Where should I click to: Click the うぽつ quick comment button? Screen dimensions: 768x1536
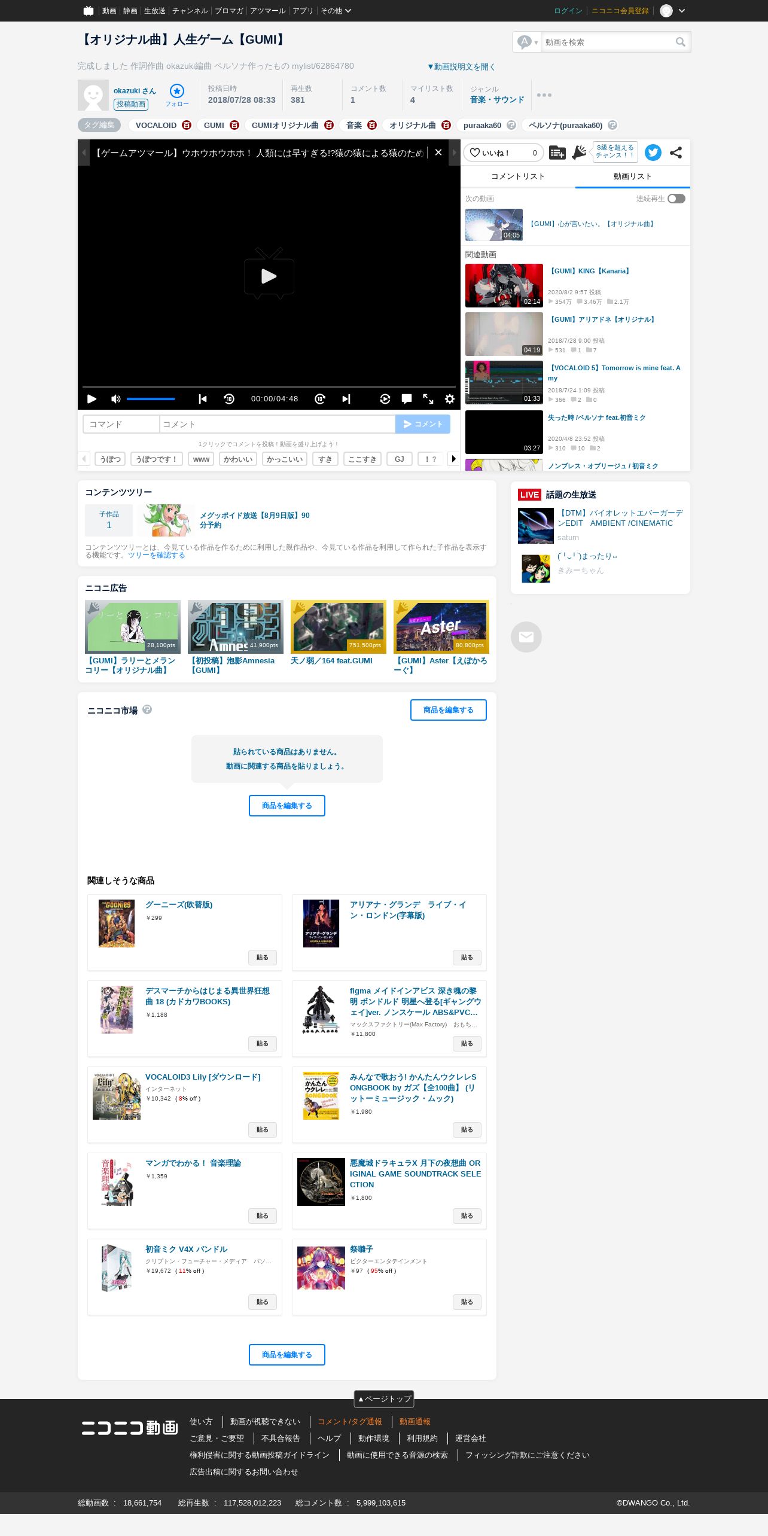click(110, 459)
